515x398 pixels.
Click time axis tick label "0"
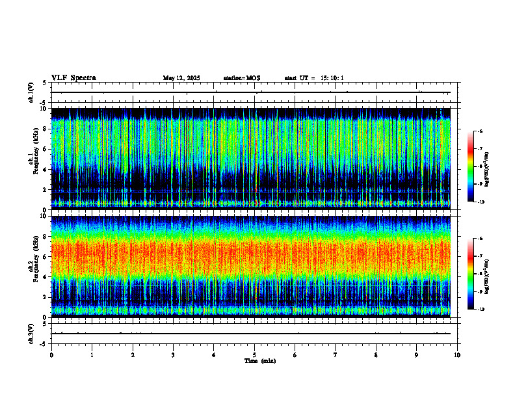click(x=51, y=355)
